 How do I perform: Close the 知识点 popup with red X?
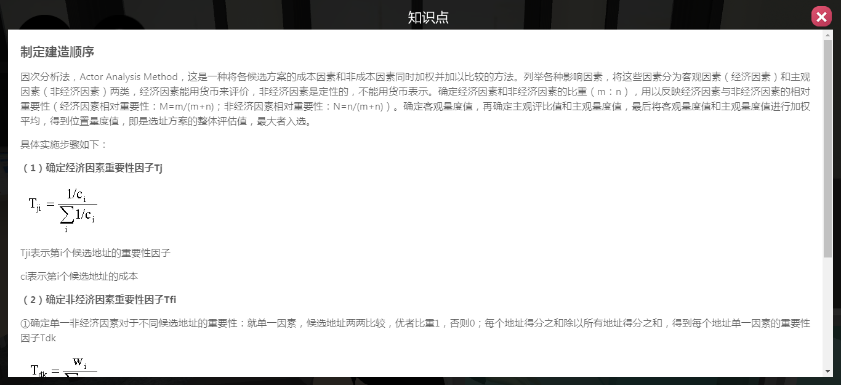[821, 17]
